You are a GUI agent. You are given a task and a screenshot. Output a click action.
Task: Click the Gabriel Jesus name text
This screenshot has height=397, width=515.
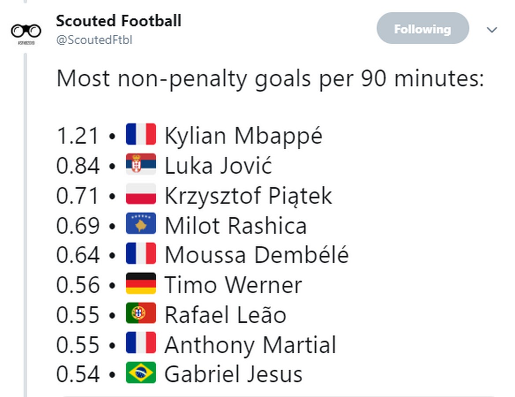[233, 374]
